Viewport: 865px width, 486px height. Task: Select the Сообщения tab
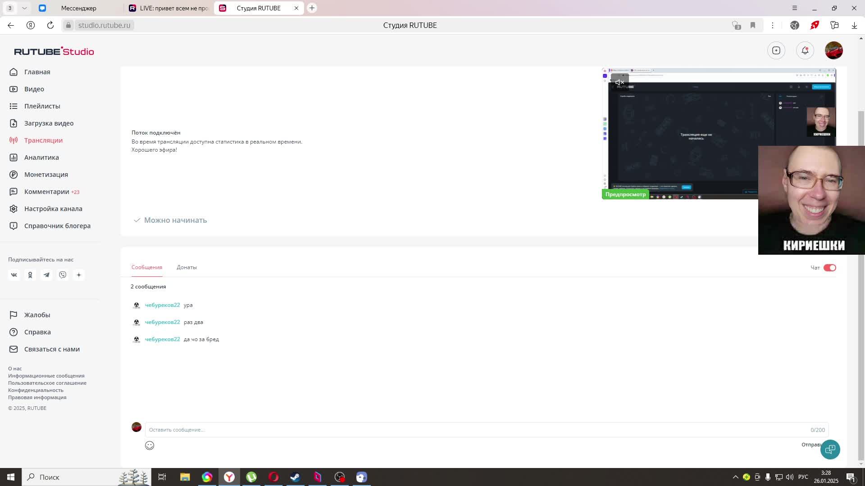point(146,267)
